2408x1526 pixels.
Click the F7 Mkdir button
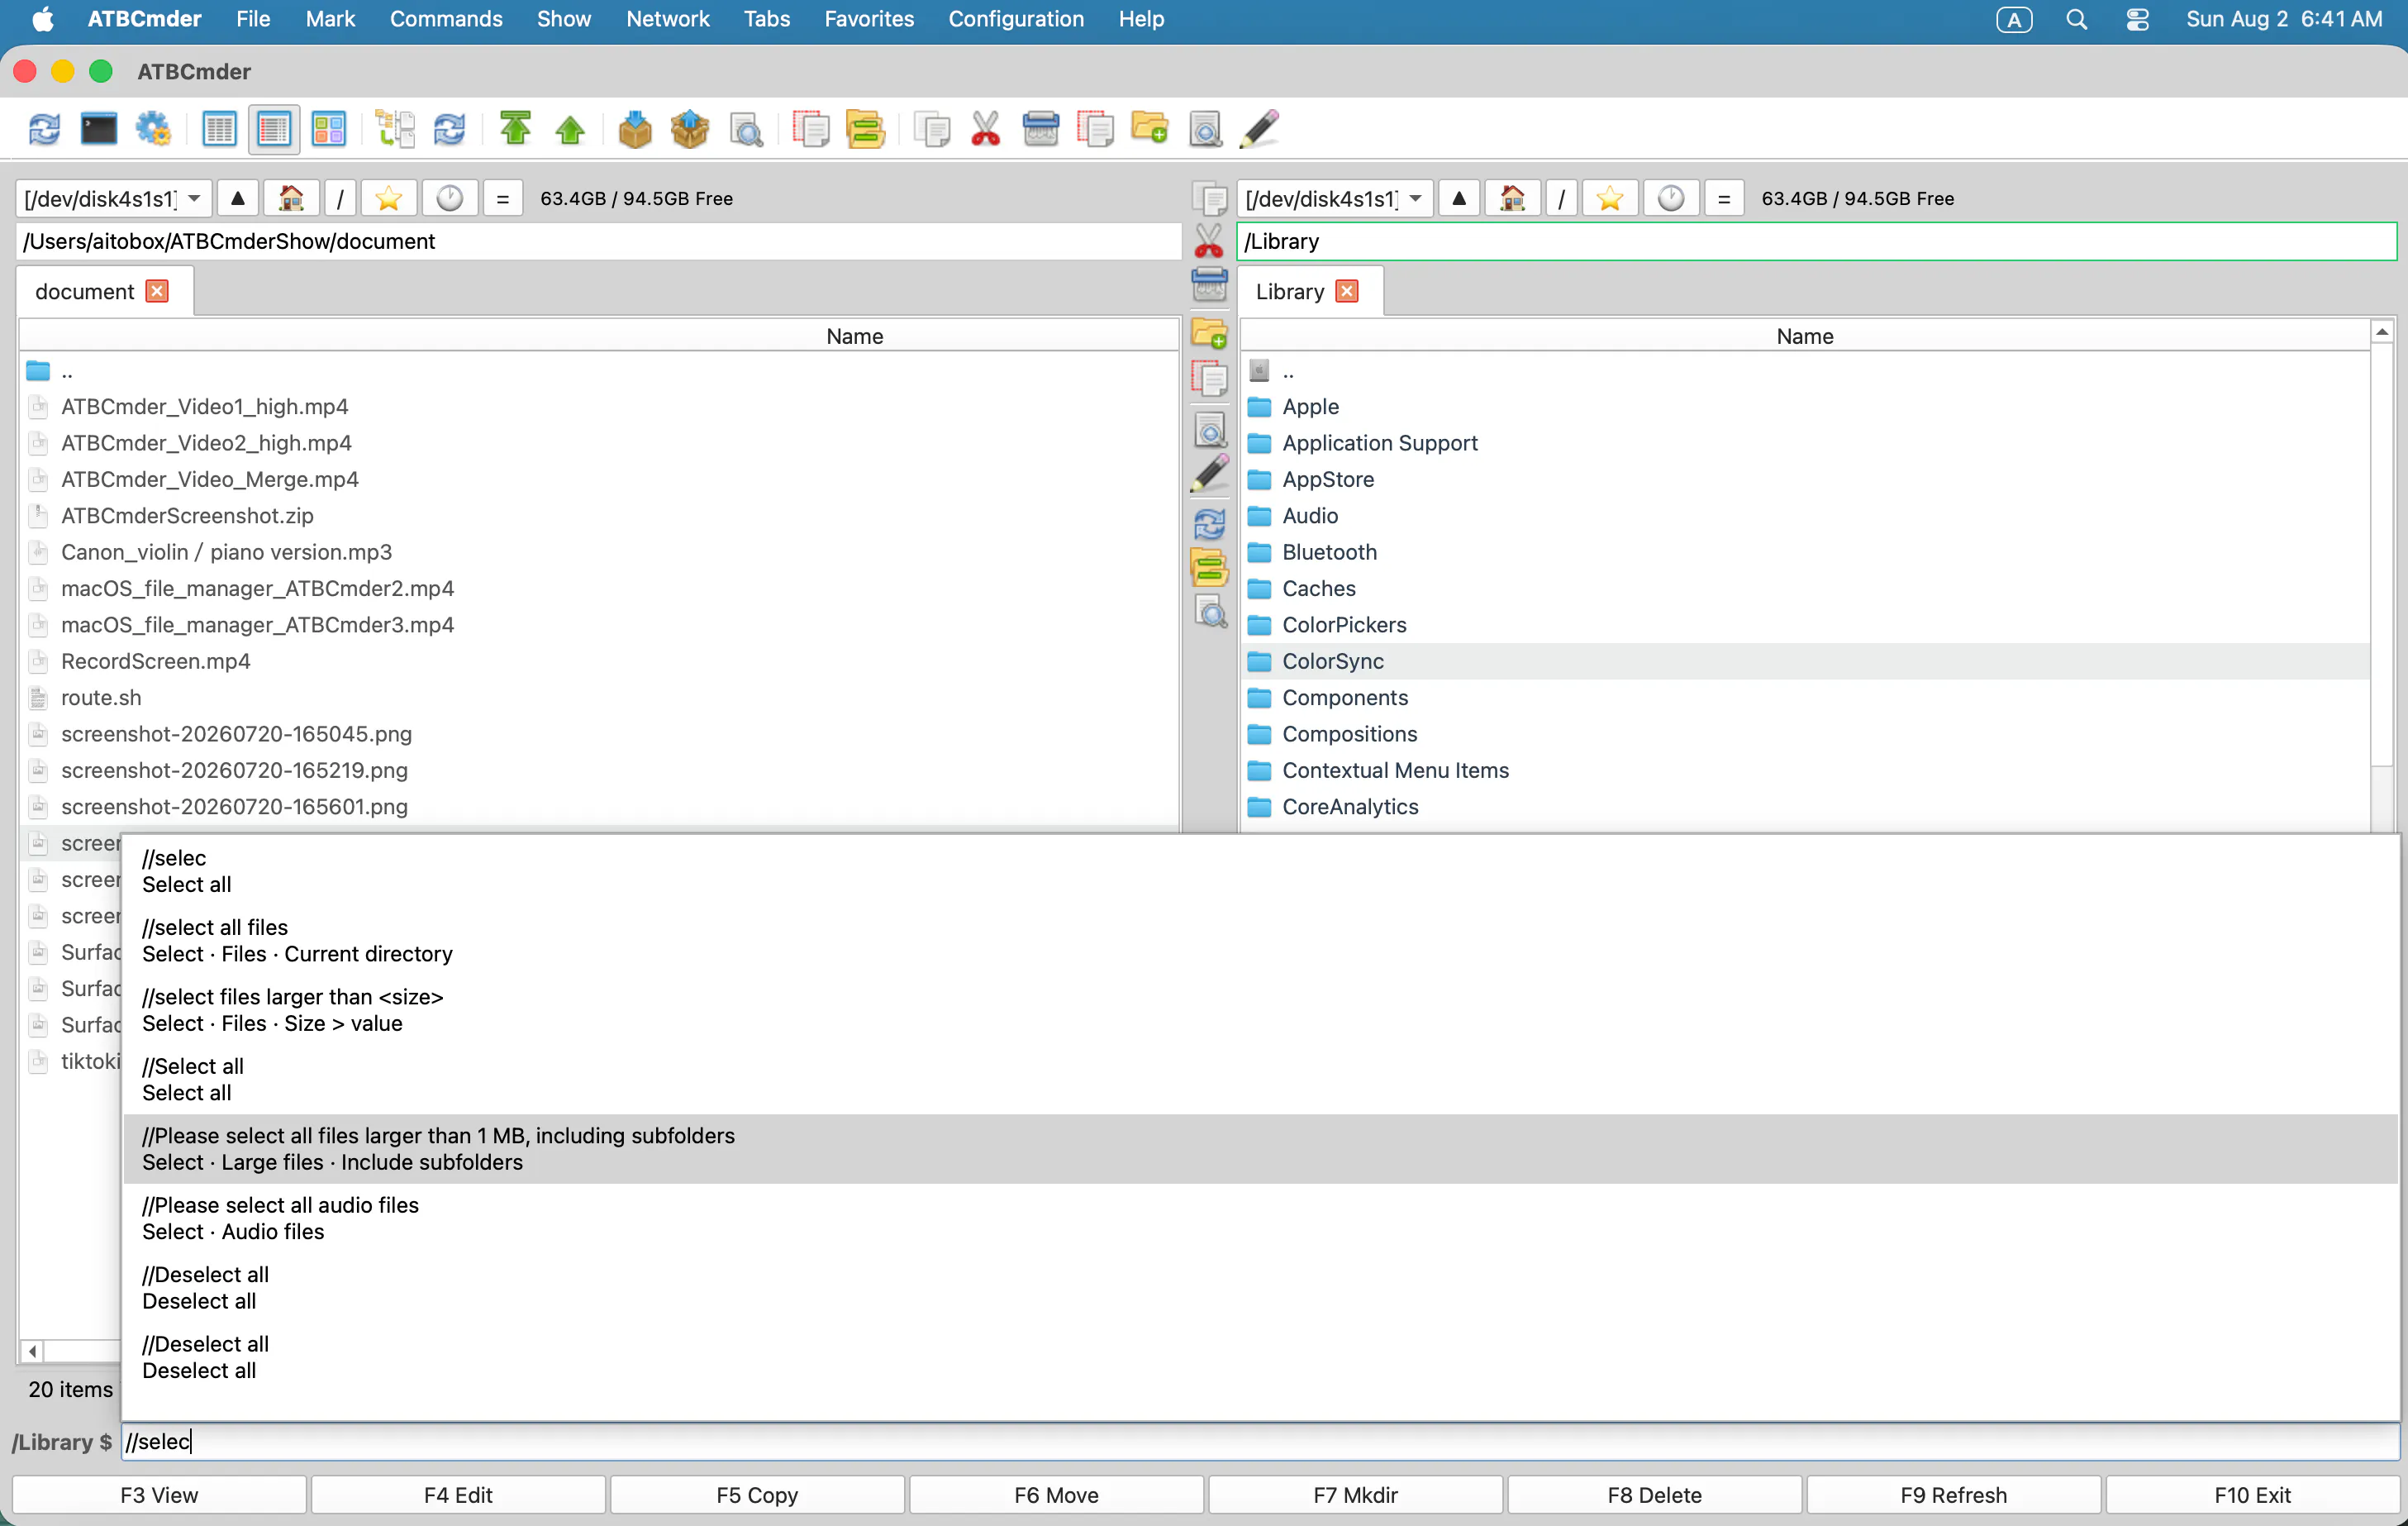click(1355, 1494)
